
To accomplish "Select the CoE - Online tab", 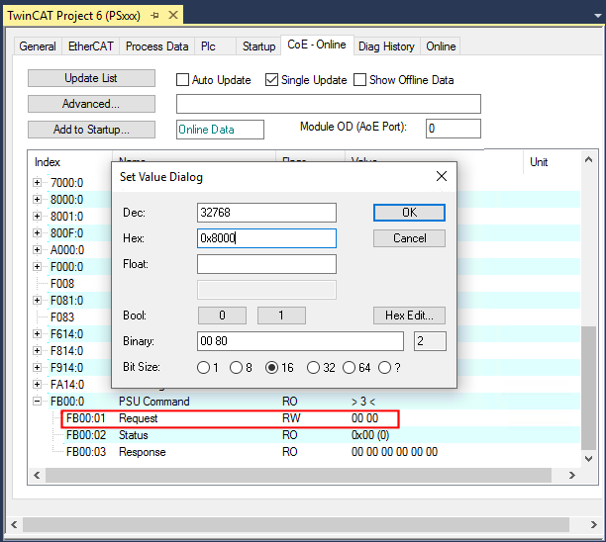I will tap(317, 45).
